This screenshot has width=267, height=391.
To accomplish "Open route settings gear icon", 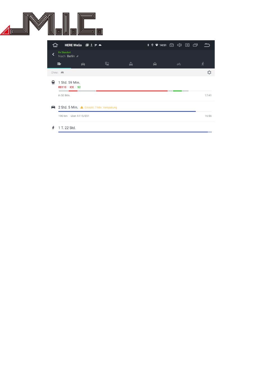I will click(x=209, y=73).
